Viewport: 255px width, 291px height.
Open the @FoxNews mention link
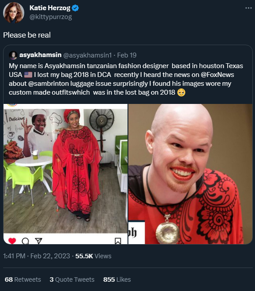(x=217, y=75)
